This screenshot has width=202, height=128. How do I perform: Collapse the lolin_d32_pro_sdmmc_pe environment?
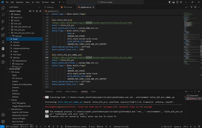click(x=9, y=33)
